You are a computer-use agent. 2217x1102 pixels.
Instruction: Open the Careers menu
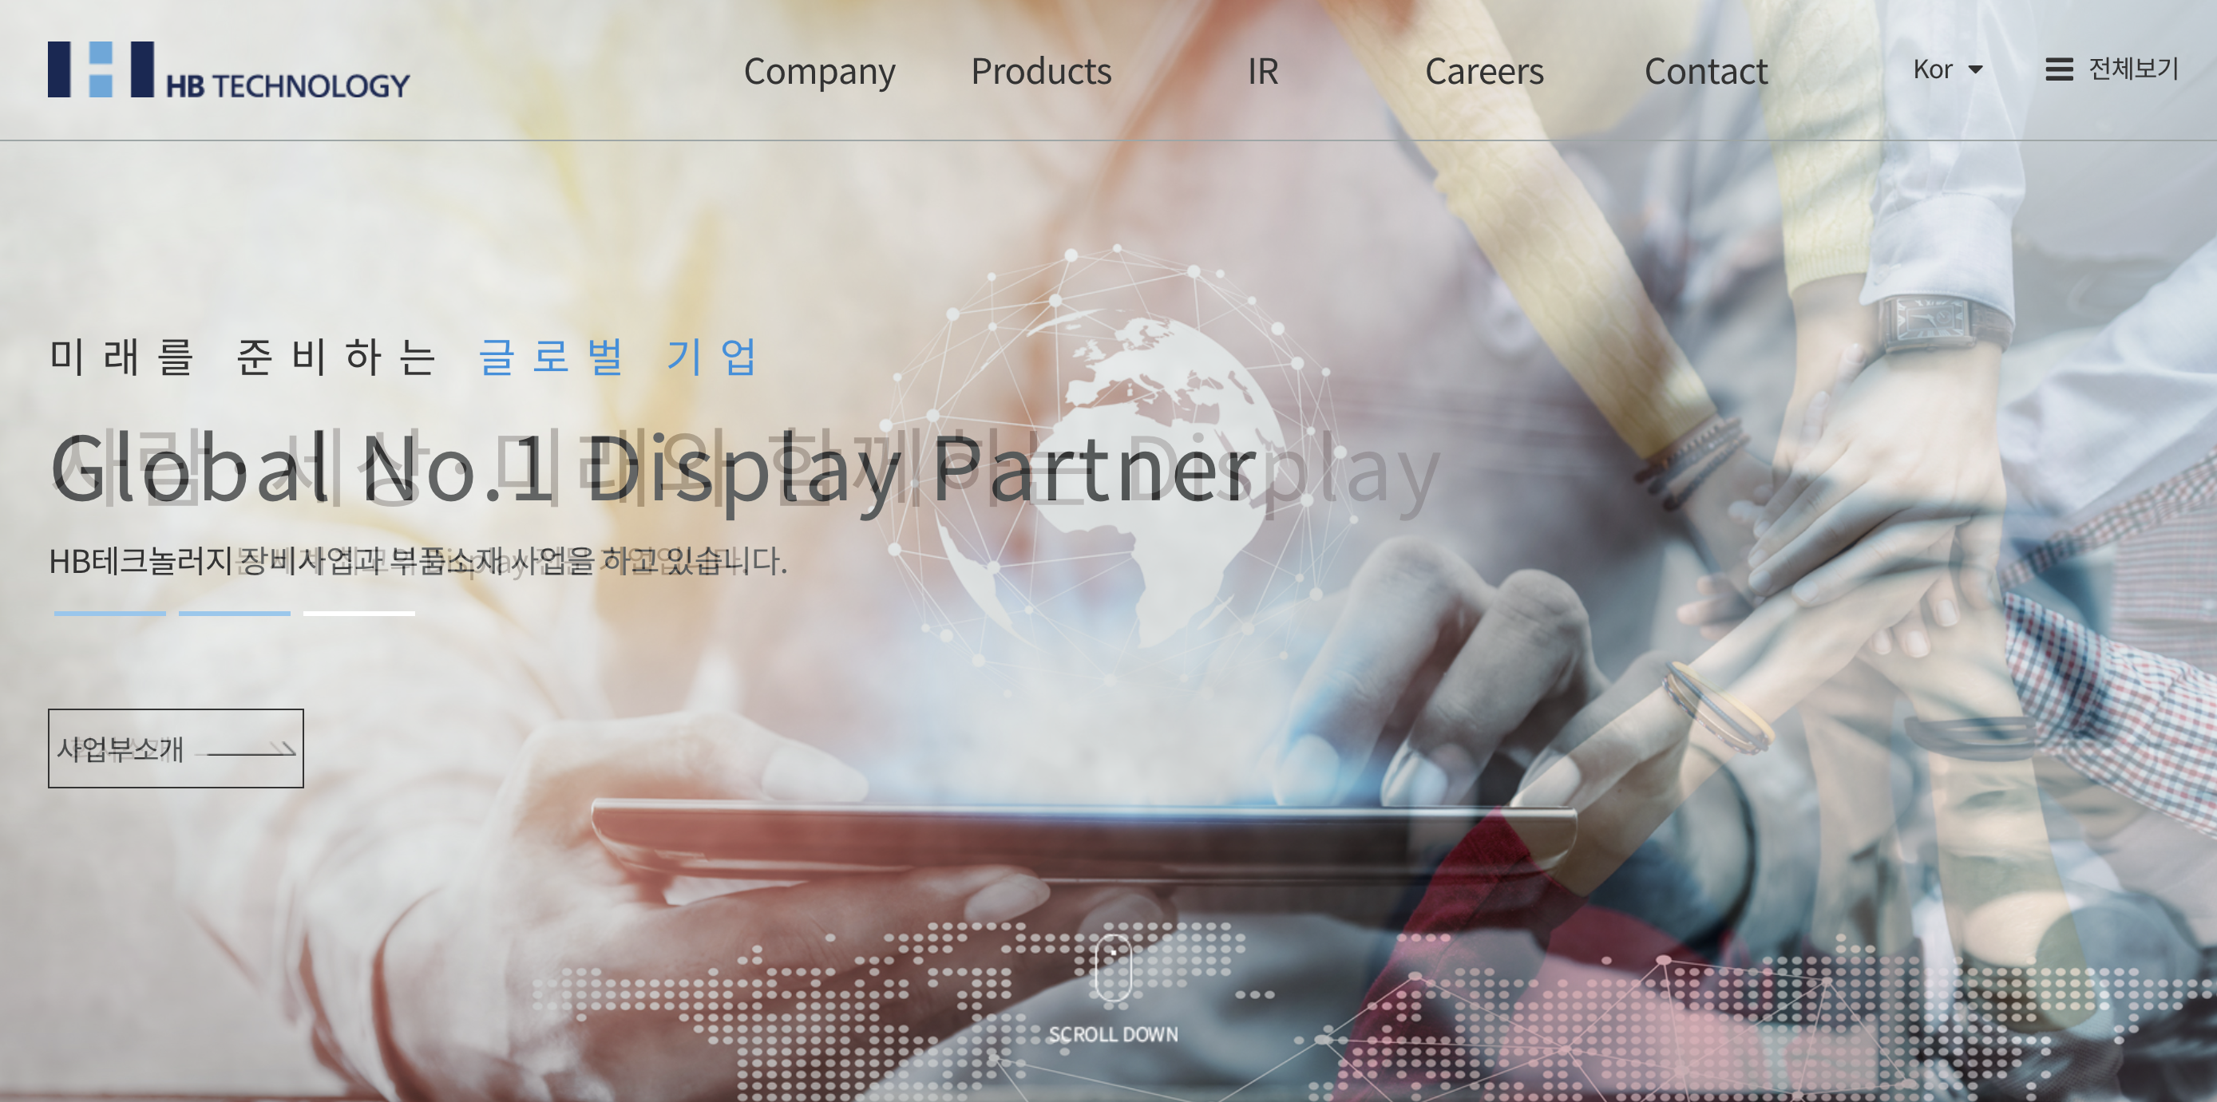(1484, 71)
